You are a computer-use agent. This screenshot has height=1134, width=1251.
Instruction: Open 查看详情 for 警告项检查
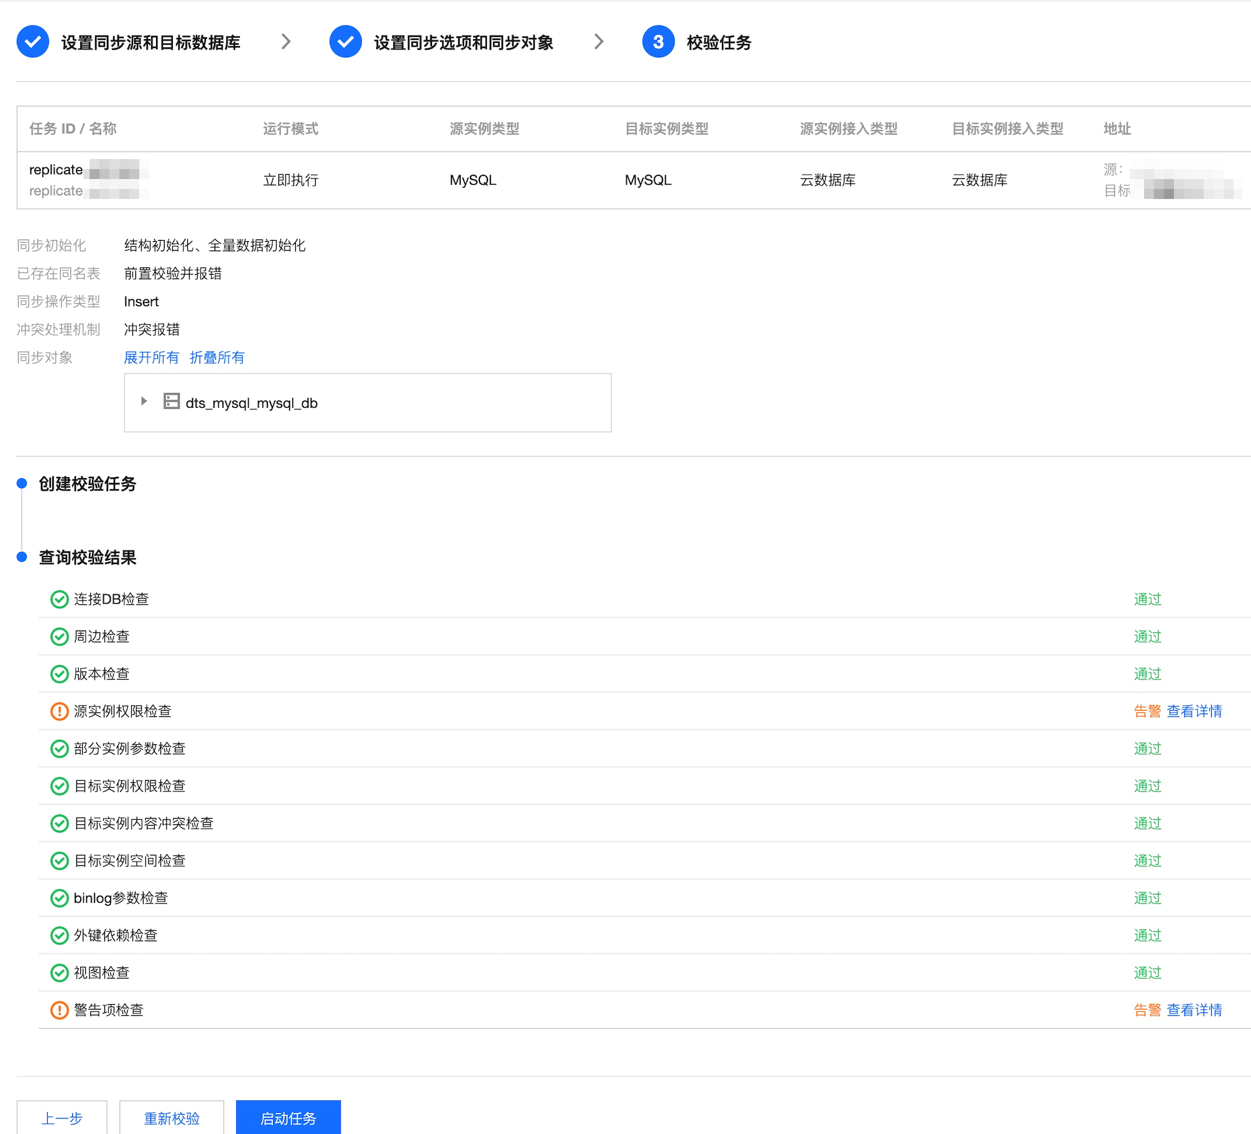point(1194,1010)
